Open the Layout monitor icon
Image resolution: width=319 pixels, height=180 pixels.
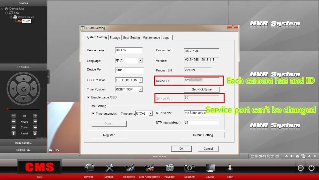pyautogui.click(x=210, y=168)
